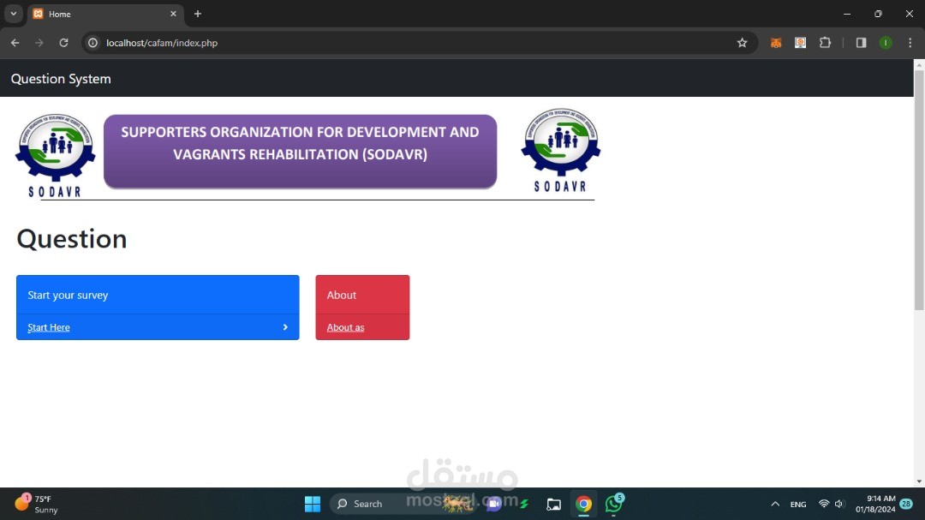Open a new browser tab
The image size is (925, 520).
(x=198, y=14)
